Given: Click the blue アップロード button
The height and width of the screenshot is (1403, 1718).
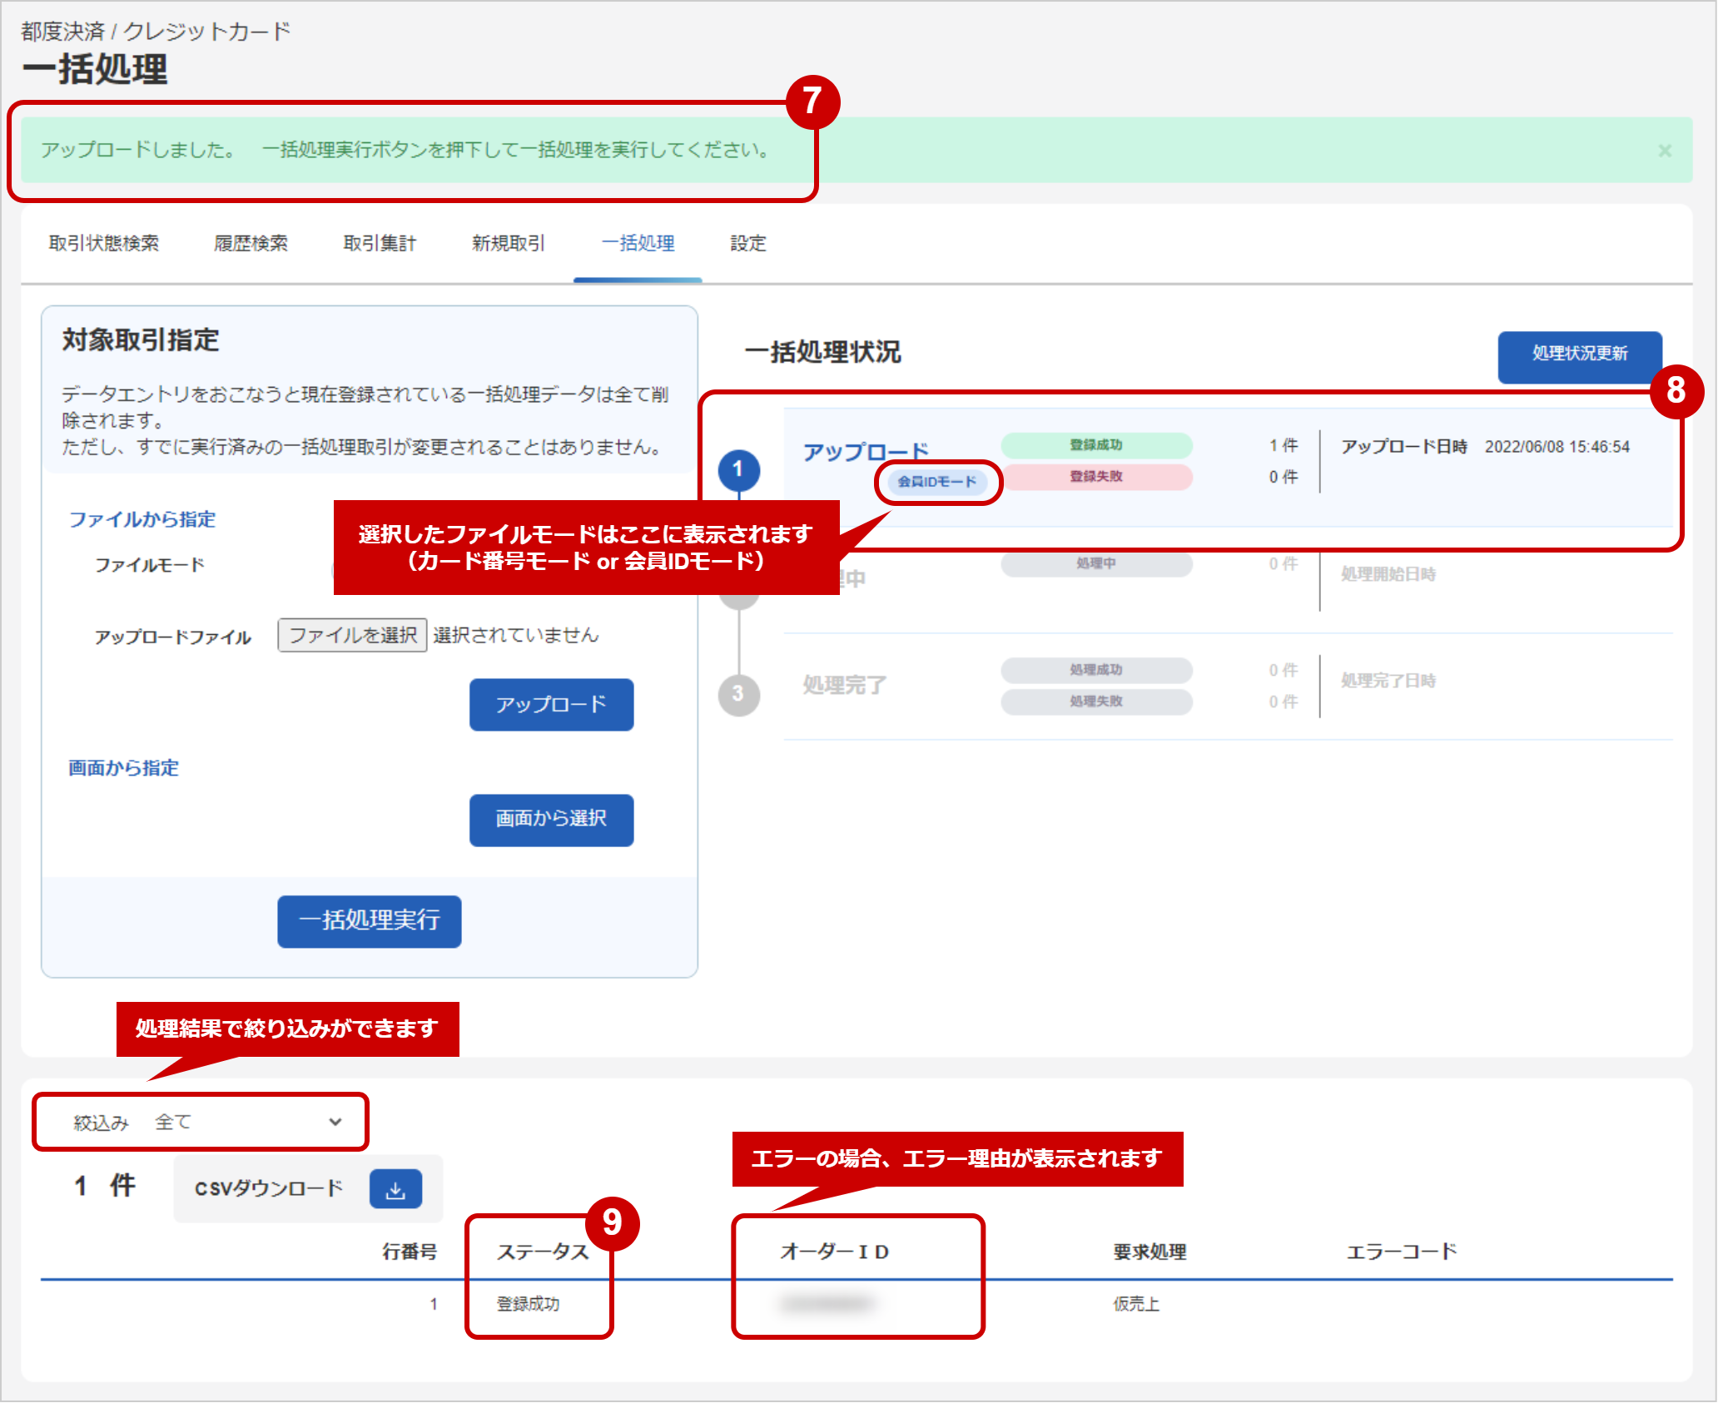Looking at the screenshot, I should 551,705.
